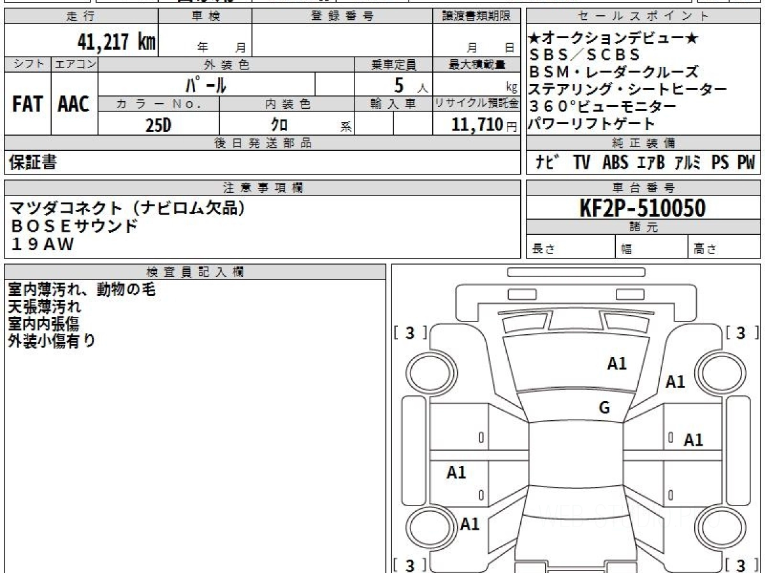The height and width of the screenshot is (573, 765).
Task: Click the mileage value 41,217 km
Action: (x=116, y=43)
